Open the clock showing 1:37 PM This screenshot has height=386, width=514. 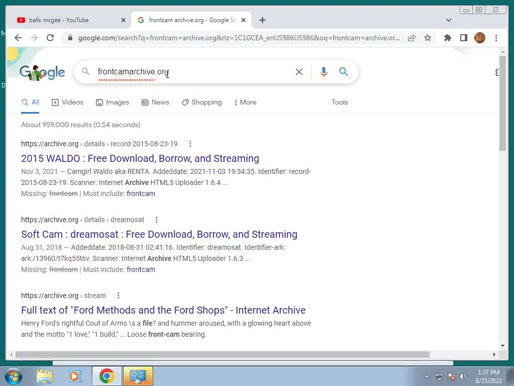(x=488, y=376)
